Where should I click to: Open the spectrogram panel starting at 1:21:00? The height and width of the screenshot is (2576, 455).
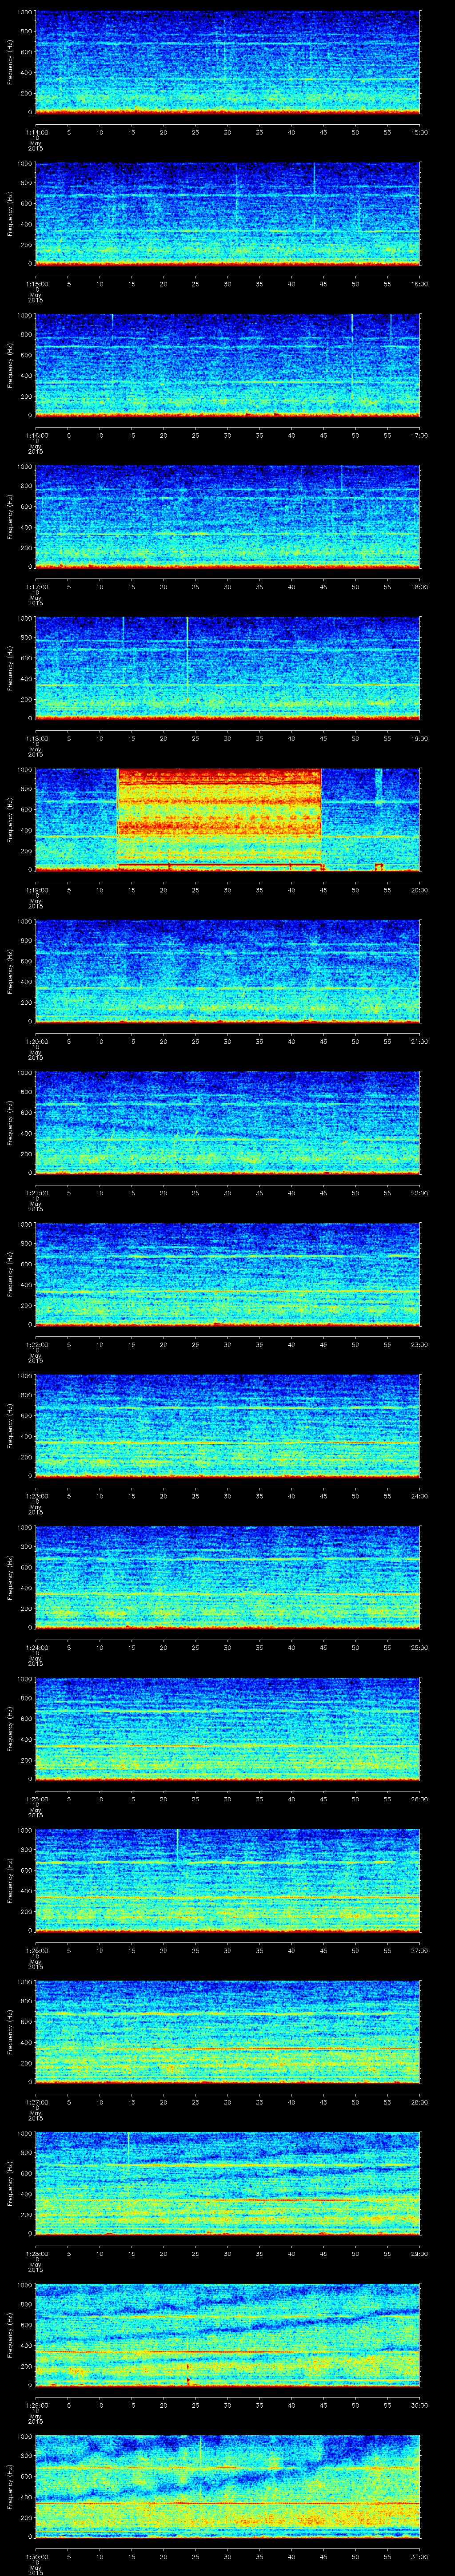click(x=227, y=1123)
